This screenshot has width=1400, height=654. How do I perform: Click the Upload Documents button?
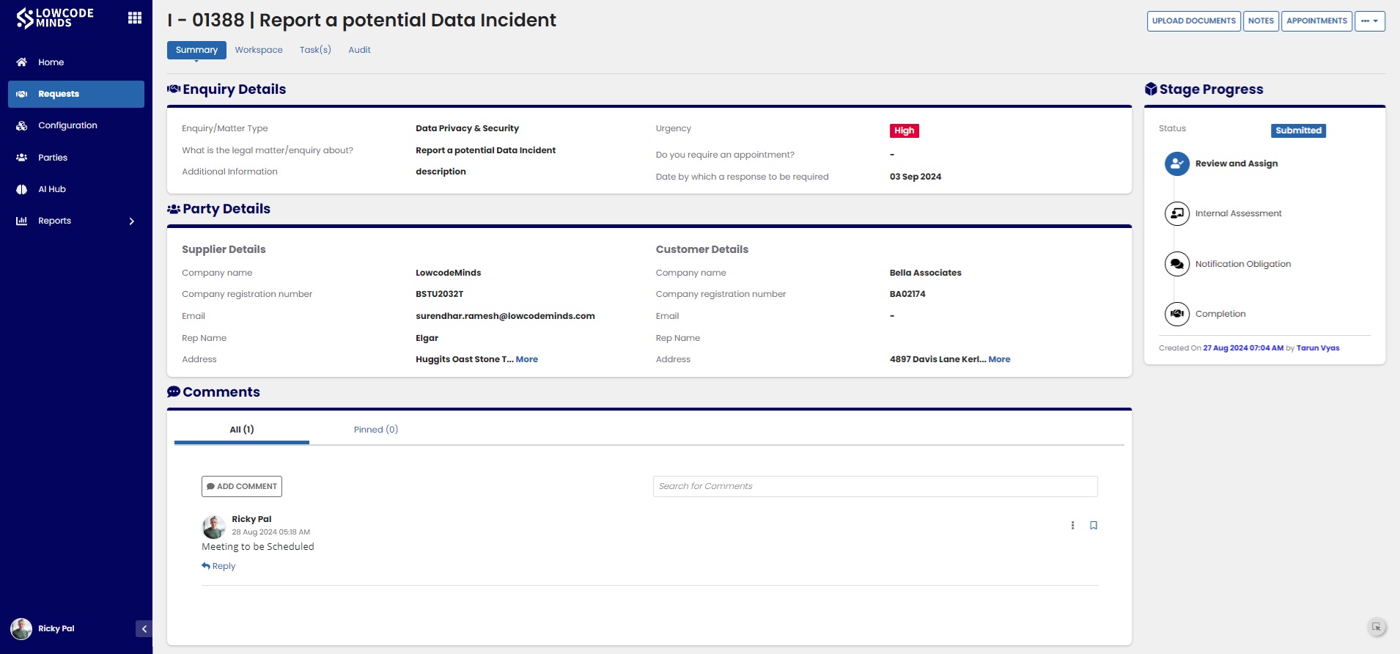point(1194,21)
